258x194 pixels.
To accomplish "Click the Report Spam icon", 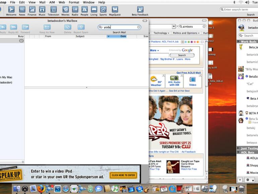I will [x=81, y=27].
